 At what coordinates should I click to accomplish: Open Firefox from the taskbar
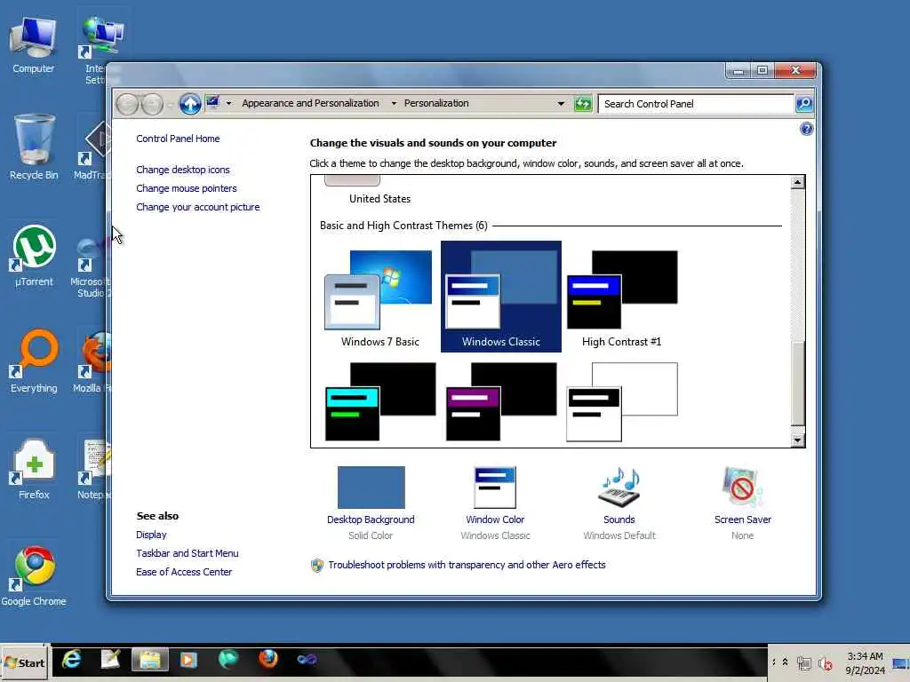268,660
